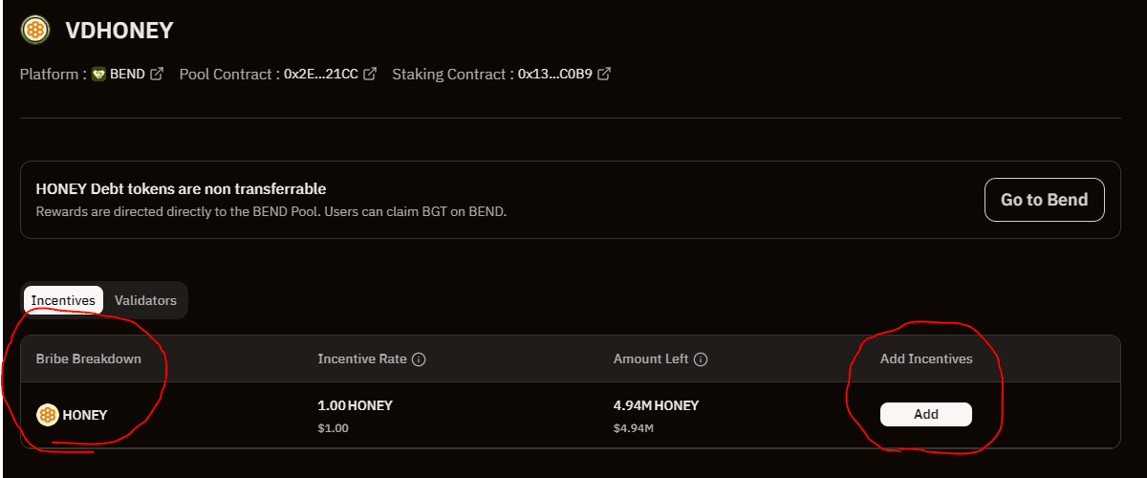This screenshot has height=478, width=1147.
Task: Click the Amount Left info icon
Action: (x=701, y=359)
